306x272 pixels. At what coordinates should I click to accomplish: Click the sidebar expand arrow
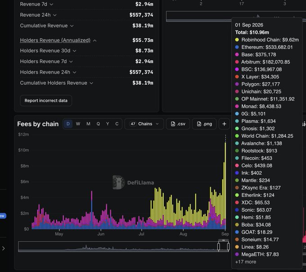tap(4, 249)
